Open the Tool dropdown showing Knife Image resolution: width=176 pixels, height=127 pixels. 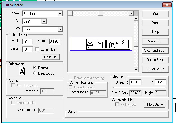42,29
